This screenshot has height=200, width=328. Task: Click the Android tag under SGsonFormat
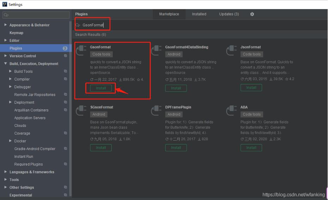[99, 114]
